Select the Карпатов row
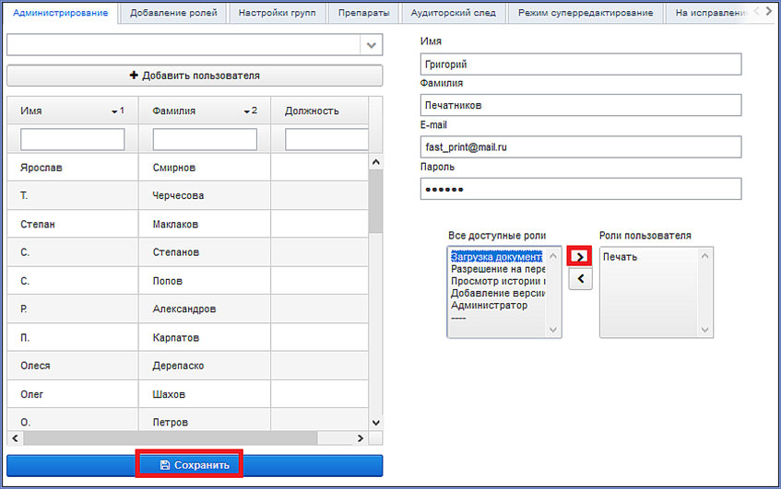Image resolution: width=781 pixels, height=489 pixels. click(x=188, y=337)
